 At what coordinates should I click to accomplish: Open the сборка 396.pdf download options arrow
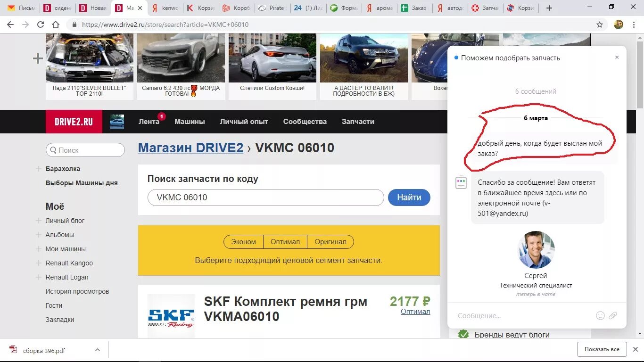(x=98, y=350)
